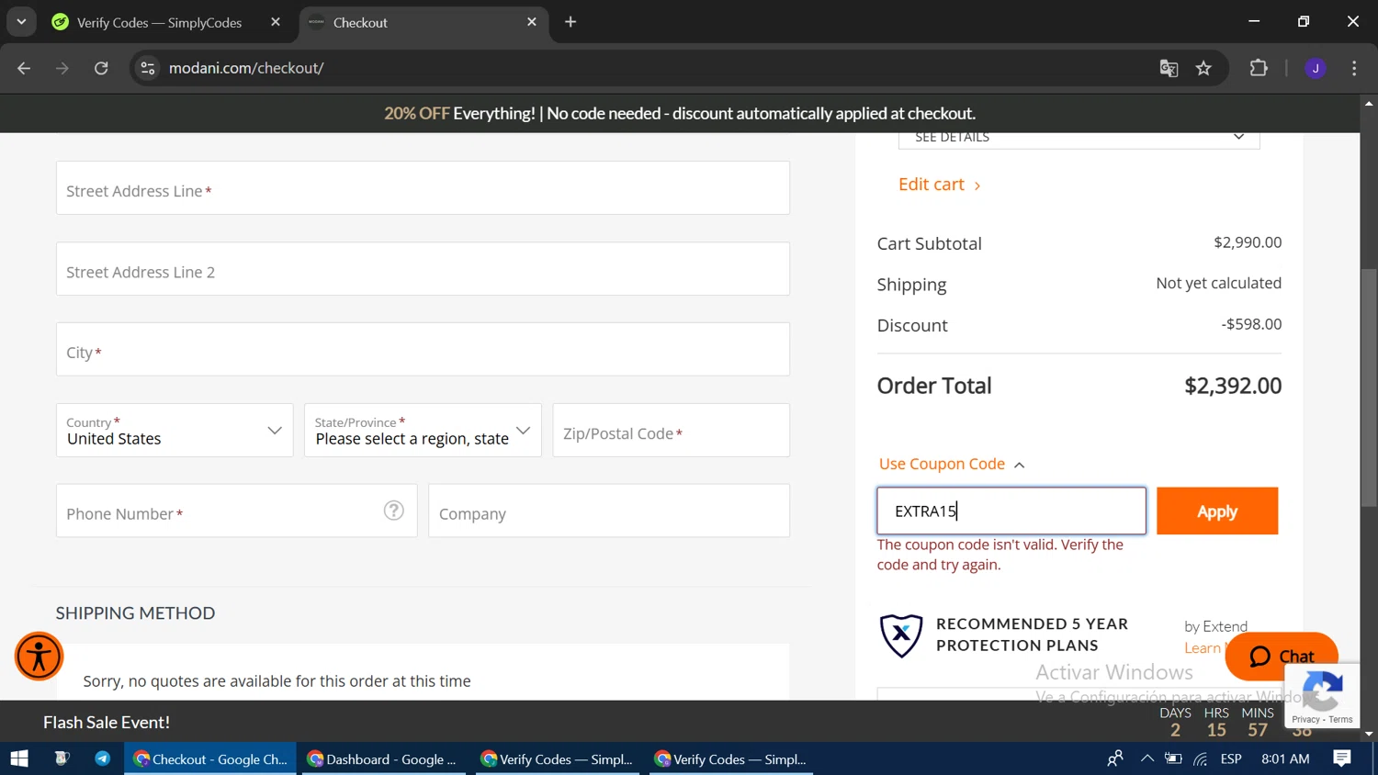Click the Google Translate icon
This screenshot has width=1378, height=775.
click(1169, 68)
